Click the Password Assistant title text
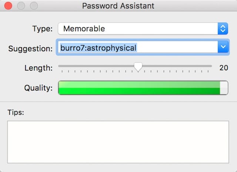237x172 pixels. 118,6
